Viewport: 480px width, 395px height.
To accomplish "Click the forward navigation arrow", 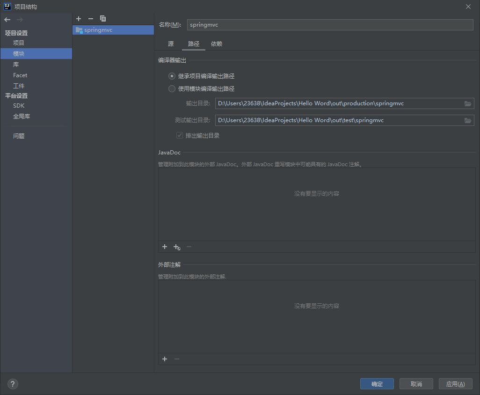I will (x=20, y=20).
